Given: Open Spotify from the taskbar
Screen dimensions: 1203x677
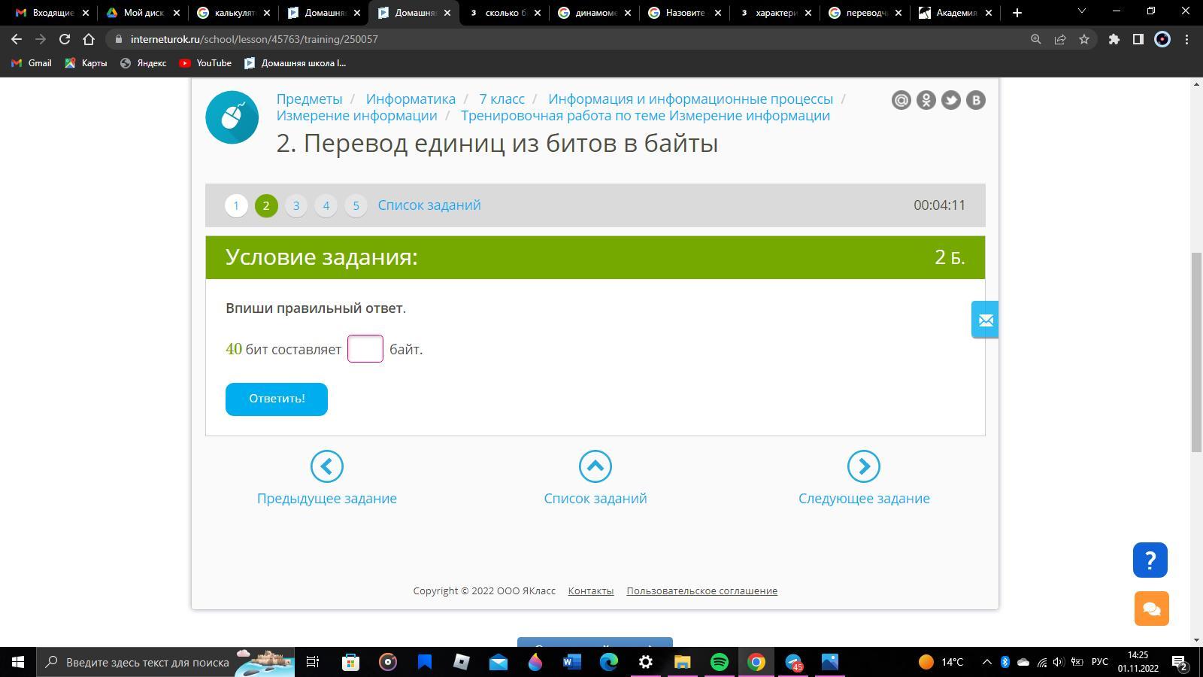Looking at the screenshot, I should click(719, 662).
